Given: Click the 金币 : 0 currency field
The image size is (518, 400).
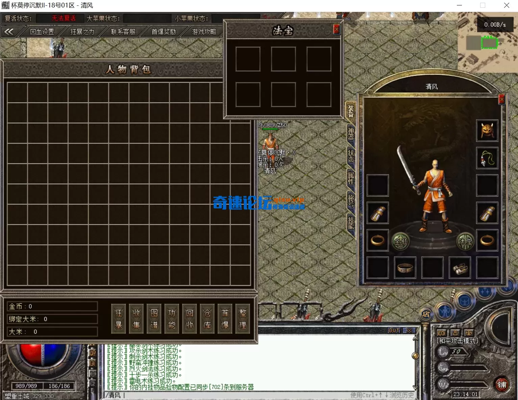Looking at the screenshot, I should (x=52, y=306).
